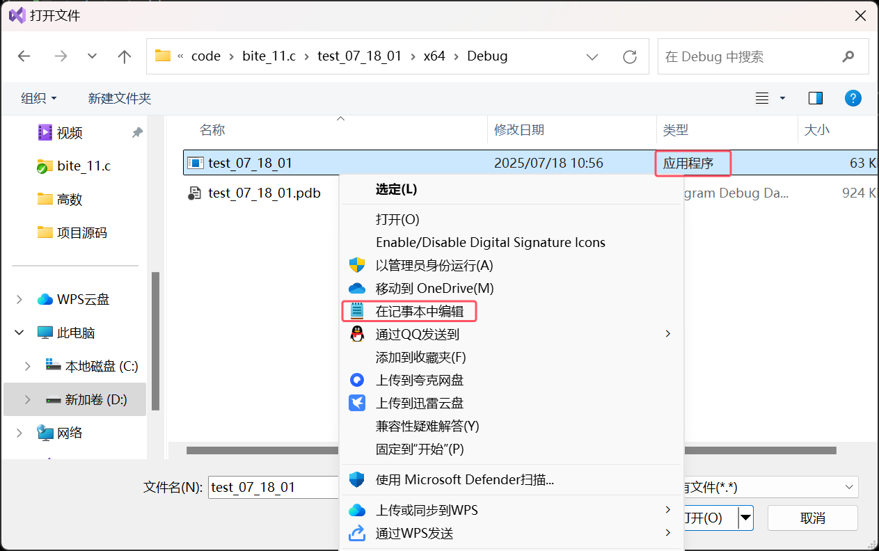This screenshot has width=879, height=551.
Task: Click the 夸克网盘 upload icon
Action: coord(357,380)
